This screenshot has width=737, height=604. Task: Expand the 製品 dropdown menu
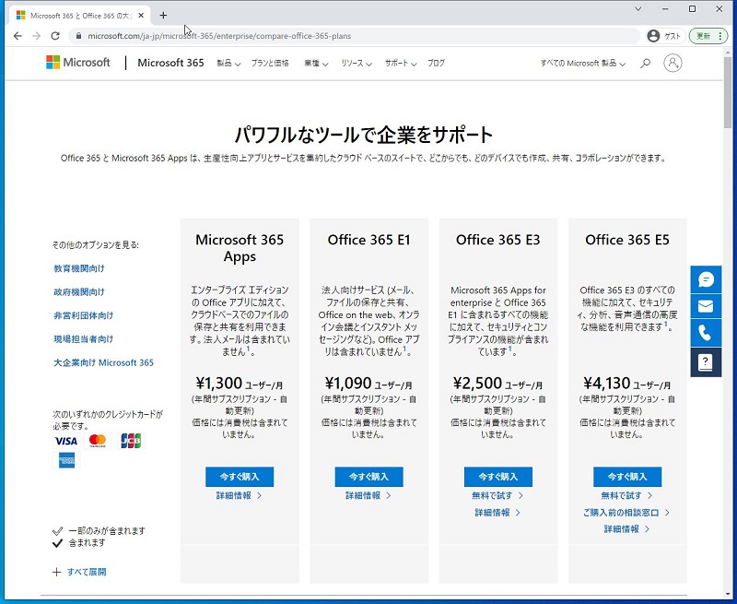coord(228,63)
